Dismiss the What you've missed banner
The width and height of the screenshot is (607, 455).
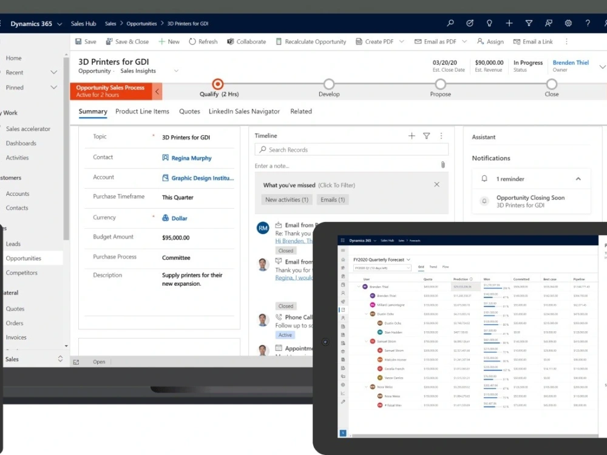click(x=436, y=184)
